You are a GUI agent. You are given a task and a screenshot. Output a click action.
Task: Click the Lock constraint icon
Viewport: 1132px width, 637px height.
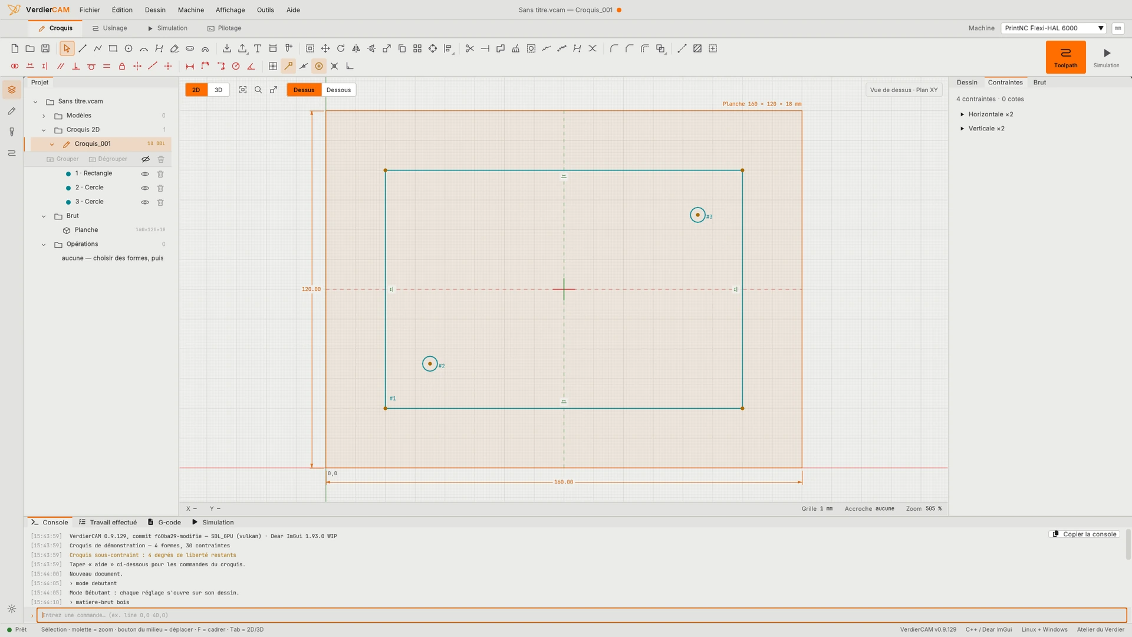[x=122, y=67]
